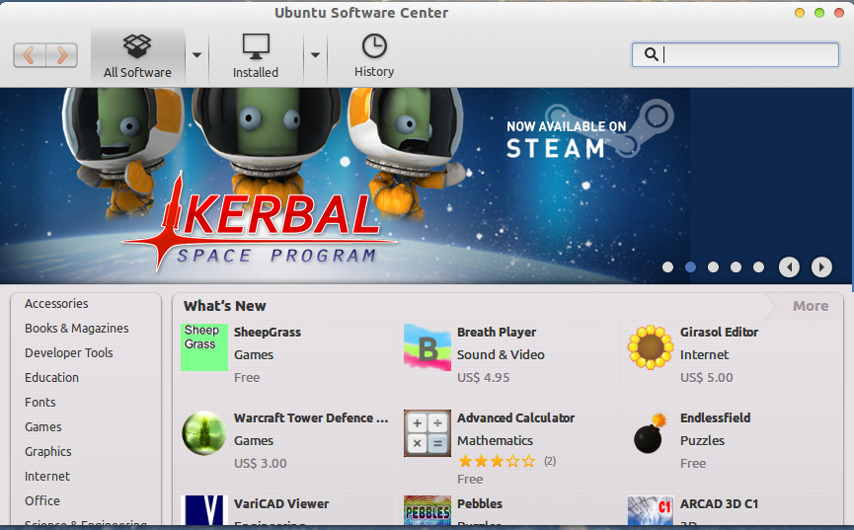Show the next banner slide
The image size is (854, 530).
click(x=821, y=266)
